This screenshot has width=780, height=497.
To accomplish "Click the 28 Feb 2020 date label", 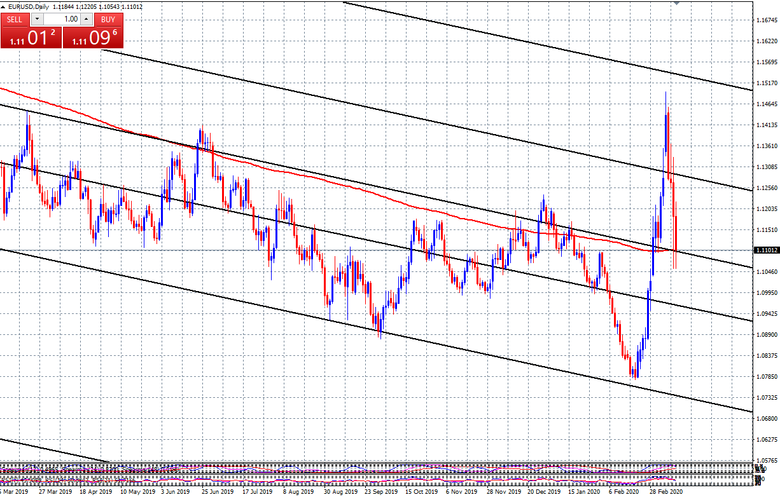I will (x=667, y=492).
